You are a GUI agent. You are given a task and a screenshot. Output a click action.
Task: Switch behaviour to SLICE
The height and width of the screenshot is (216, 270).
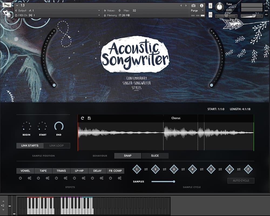[155, 156]
